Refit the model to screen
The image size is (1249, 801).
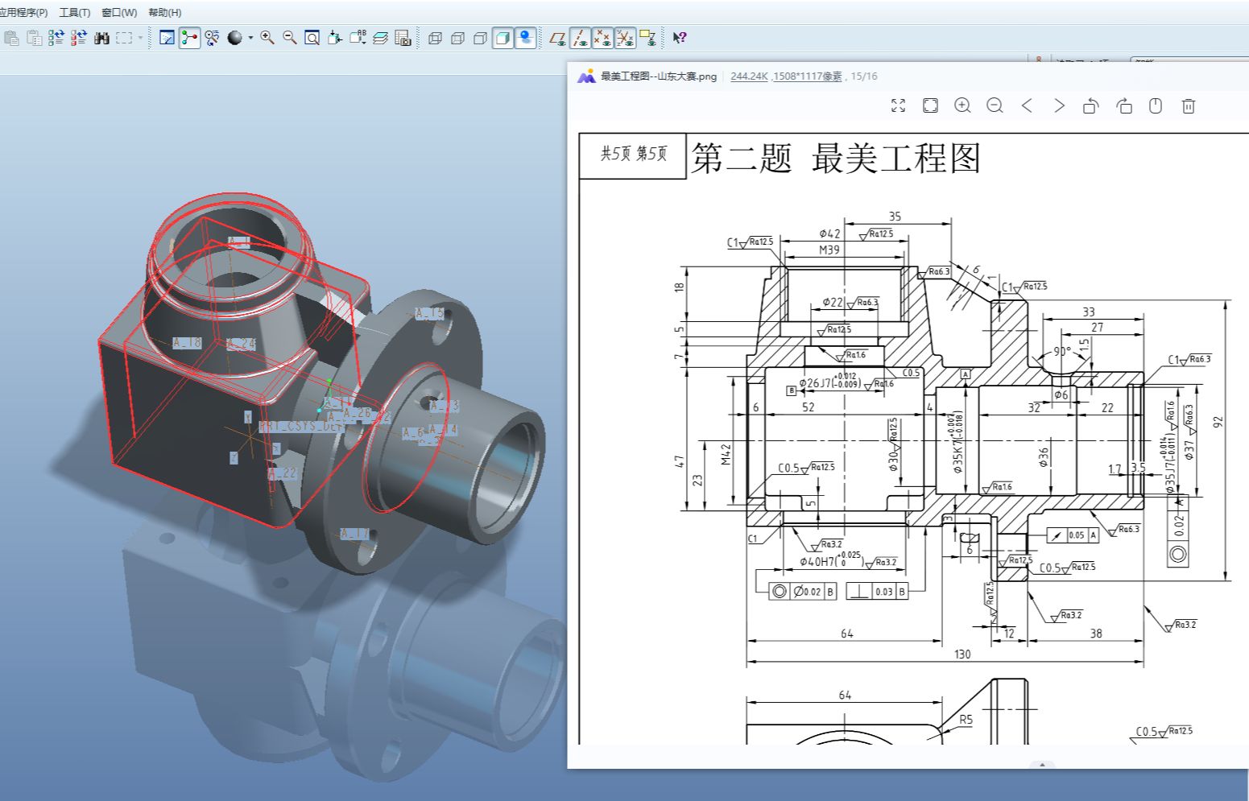coord(312,38)
